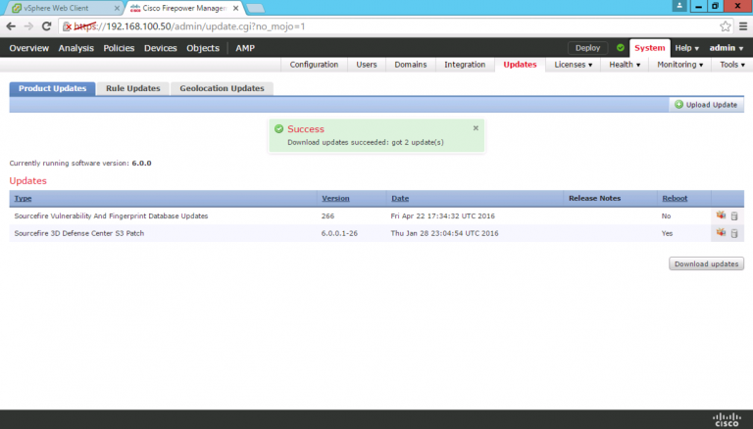
Task: Reload the page with refresh icon
Action: 46,26
